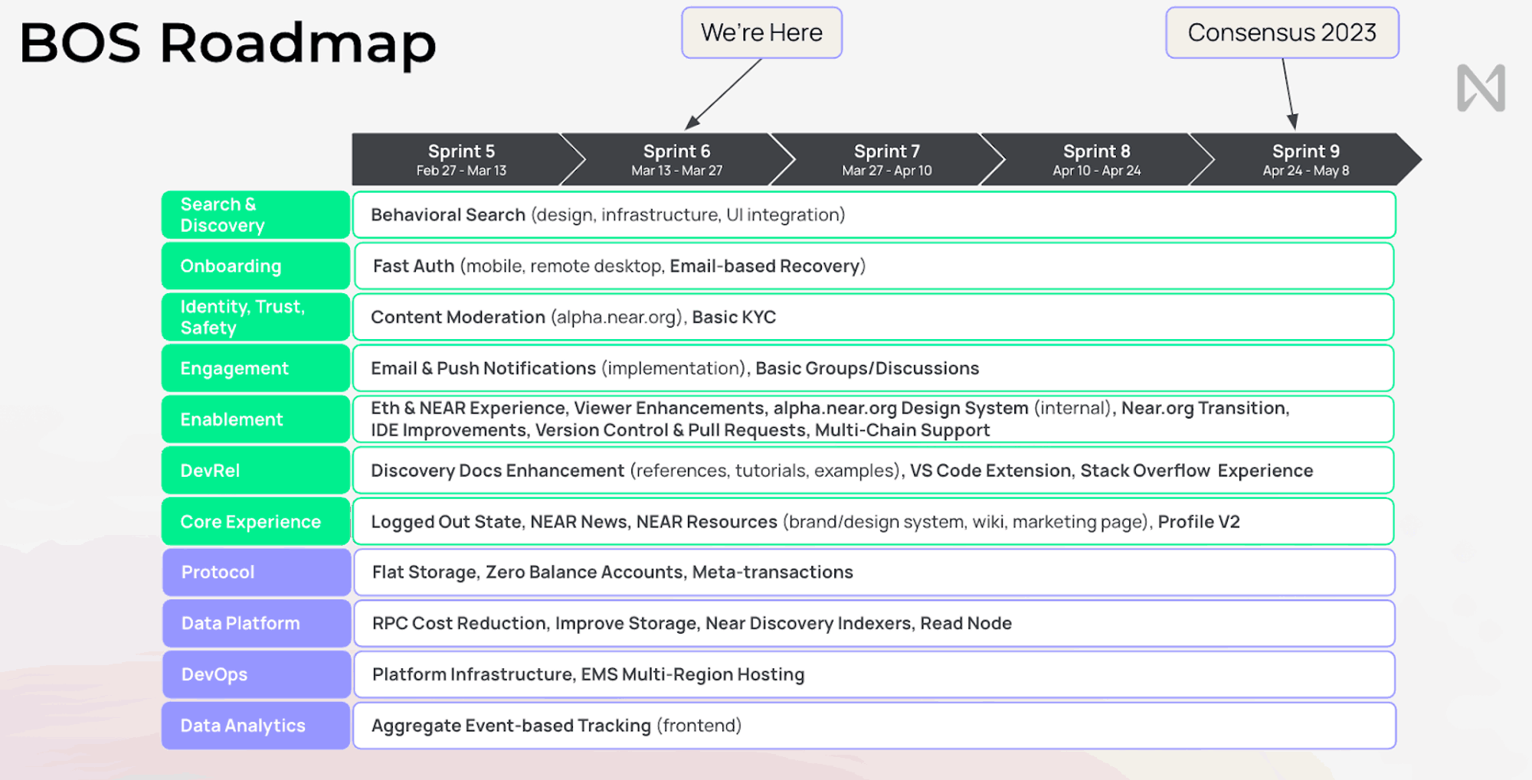This screenshot has height=780, width=1532.
Task: Click the BOS Roadmap title
Action: (x=228, y=43)
